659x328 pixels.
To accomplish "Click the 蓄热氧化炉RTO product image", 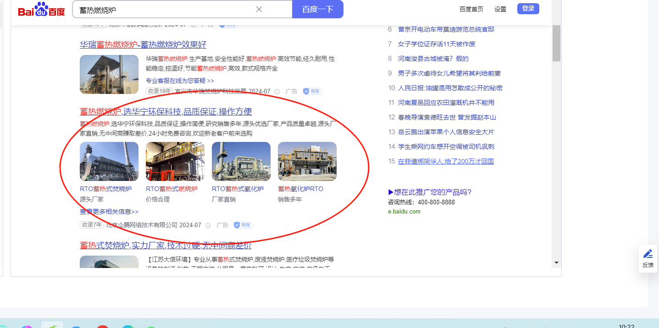I will tap(307, 161).
